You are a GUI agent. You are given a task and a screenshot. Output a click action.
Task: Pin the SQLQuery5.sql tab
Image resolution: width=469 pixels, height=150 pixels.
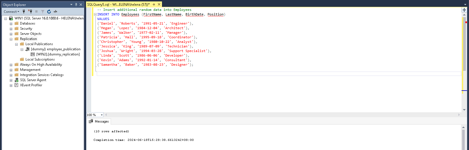coord(154,4)
